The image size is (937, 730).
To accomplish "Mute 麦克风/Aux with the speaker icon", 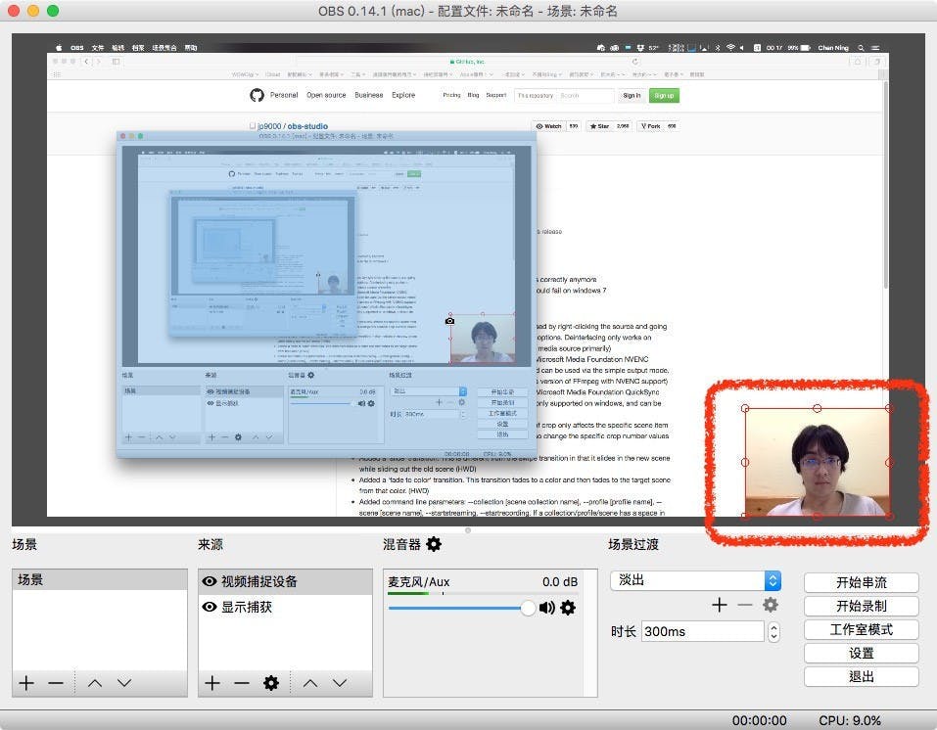I will pyautogui.click(x=547, y=608).
